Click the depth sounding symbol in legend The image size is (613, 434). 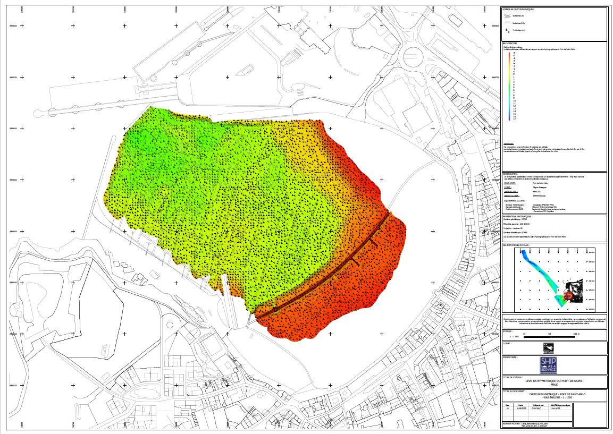point(507,30)
